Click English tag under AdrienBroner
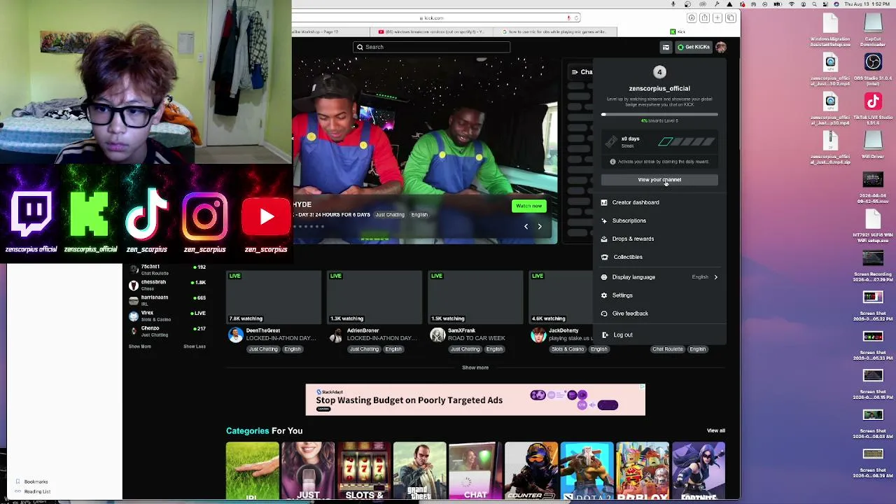Screen dimensions: 896x504 tap(393, 349)
